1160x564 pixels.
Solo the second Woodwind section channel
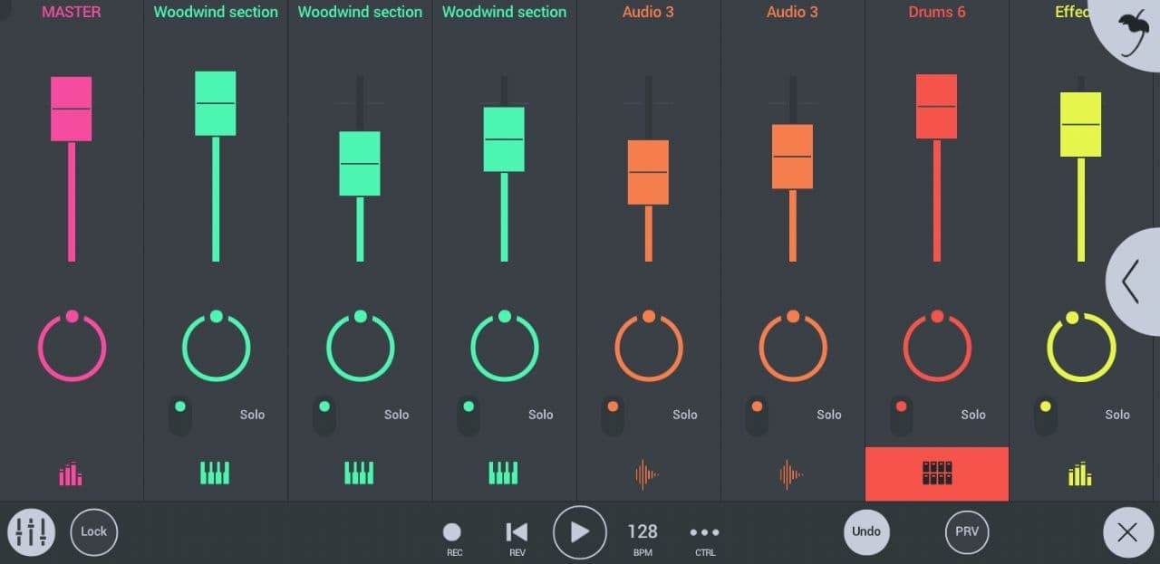tap(397, 415)
